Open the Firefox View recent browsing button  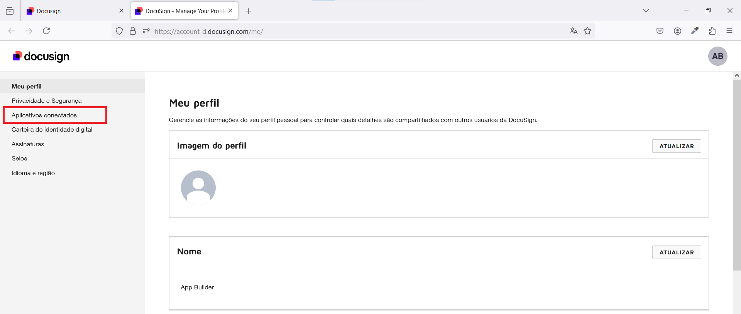[10, 11]
